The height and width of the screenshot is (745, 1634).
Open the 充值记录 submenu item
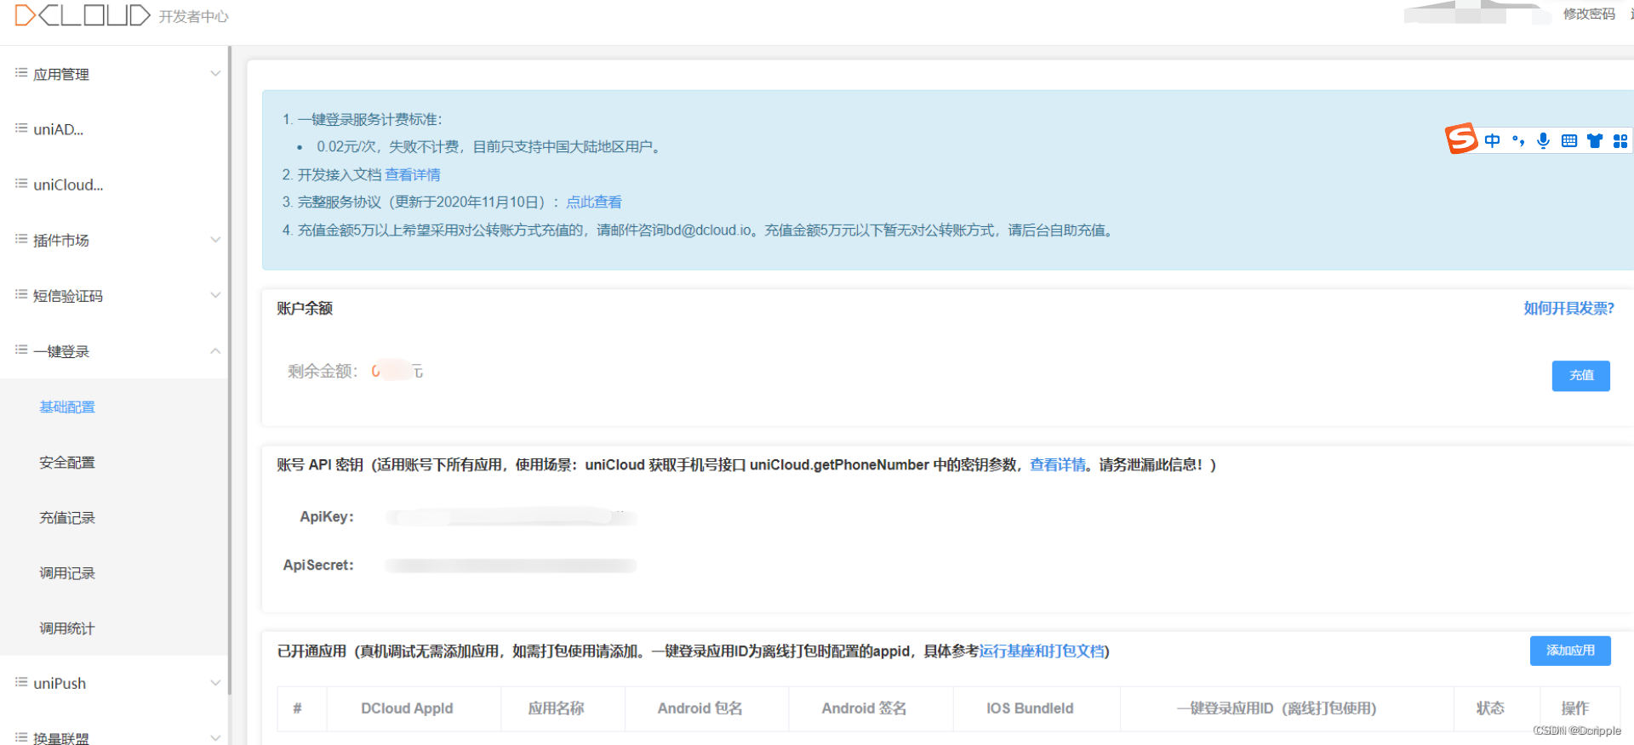click(x=67, y=517)
